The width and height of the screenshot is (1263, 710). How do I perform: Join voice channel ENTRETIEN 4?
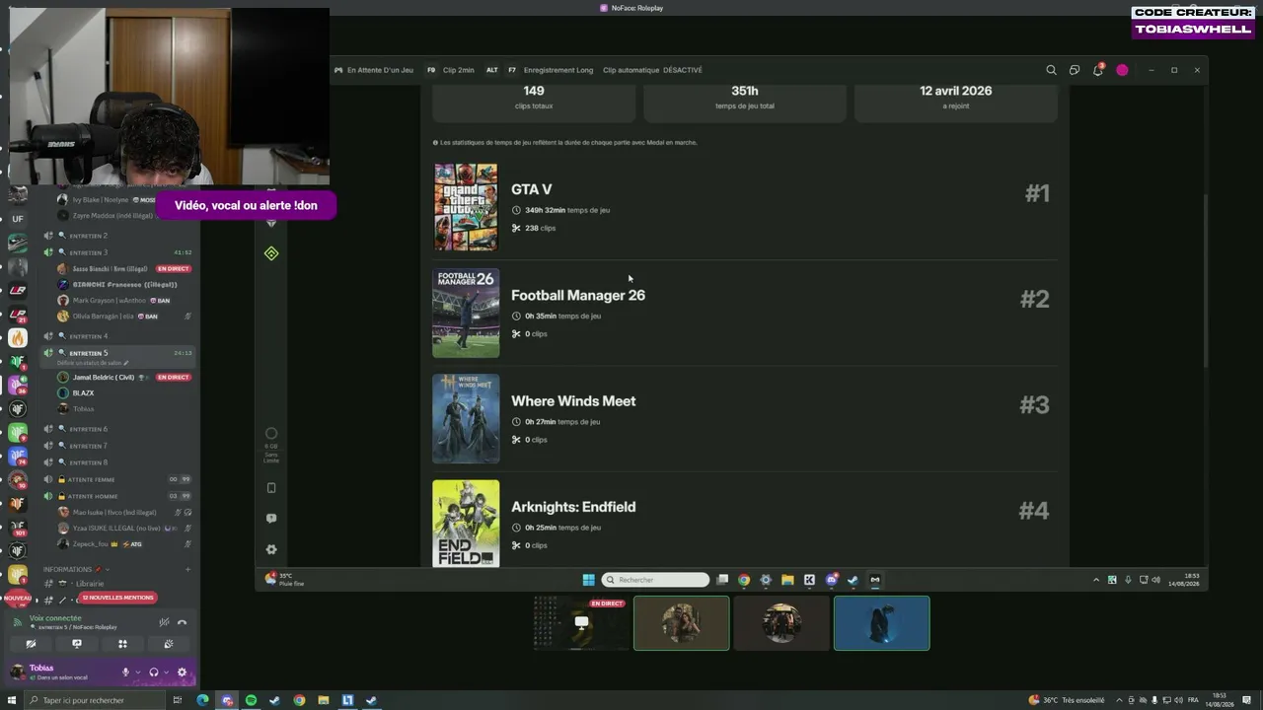(x=118, y=336)
